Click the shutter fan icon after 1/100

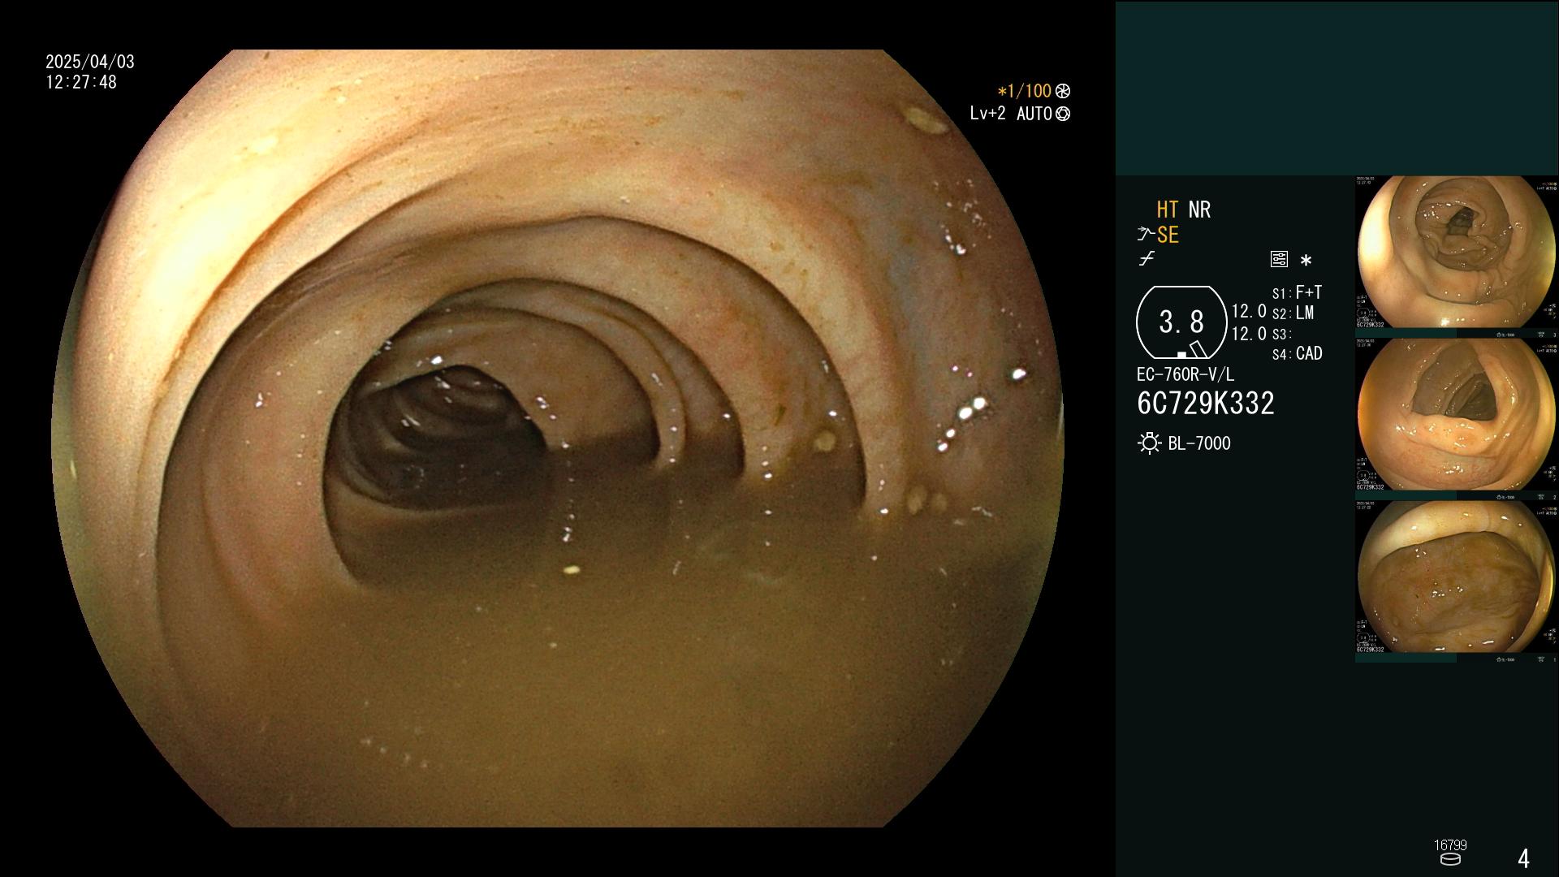(1063, 91)
